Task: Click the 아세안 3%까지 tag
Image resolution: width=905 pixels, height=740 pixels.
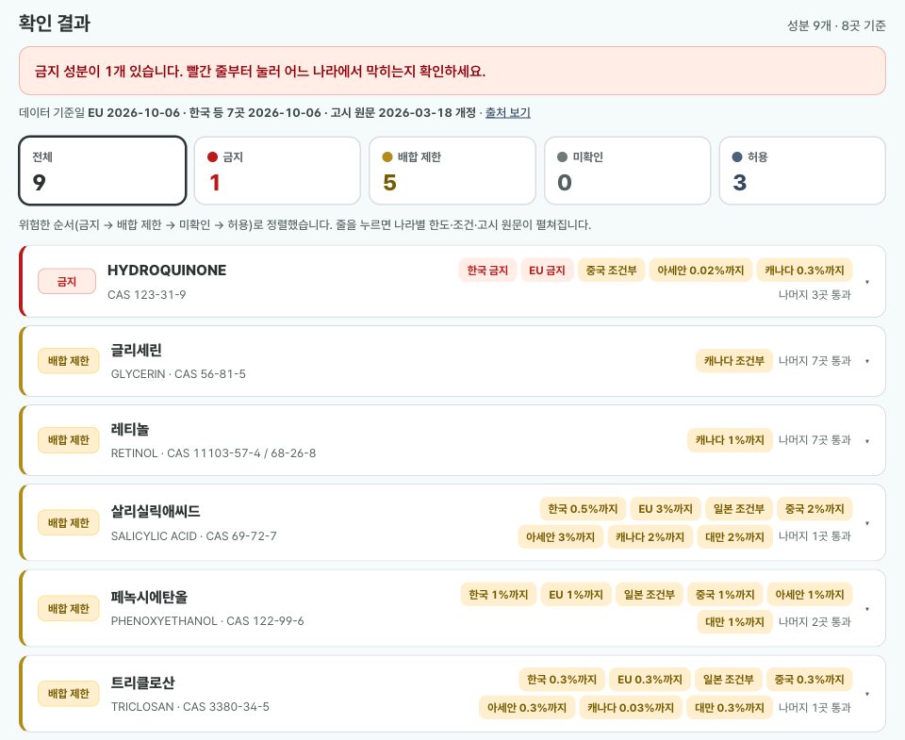Action: click(560, 536)
